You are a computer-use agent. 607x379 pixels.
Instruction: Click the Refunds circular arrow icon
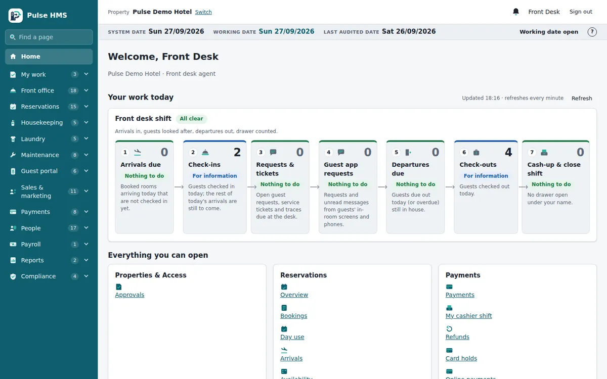pyautogui.click(x=449, y=329)
